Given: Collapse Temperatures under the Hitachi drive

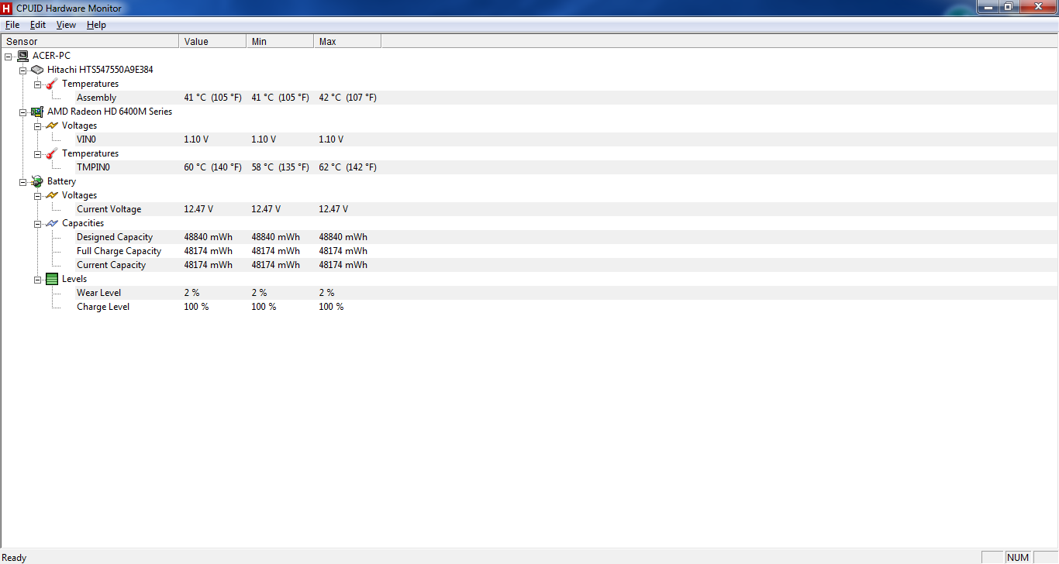Looking at the screenshot, I should [x=37, y=84].
